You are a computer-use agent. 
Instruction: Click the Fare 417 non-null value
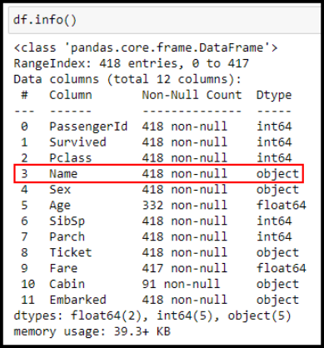point(185,268)
